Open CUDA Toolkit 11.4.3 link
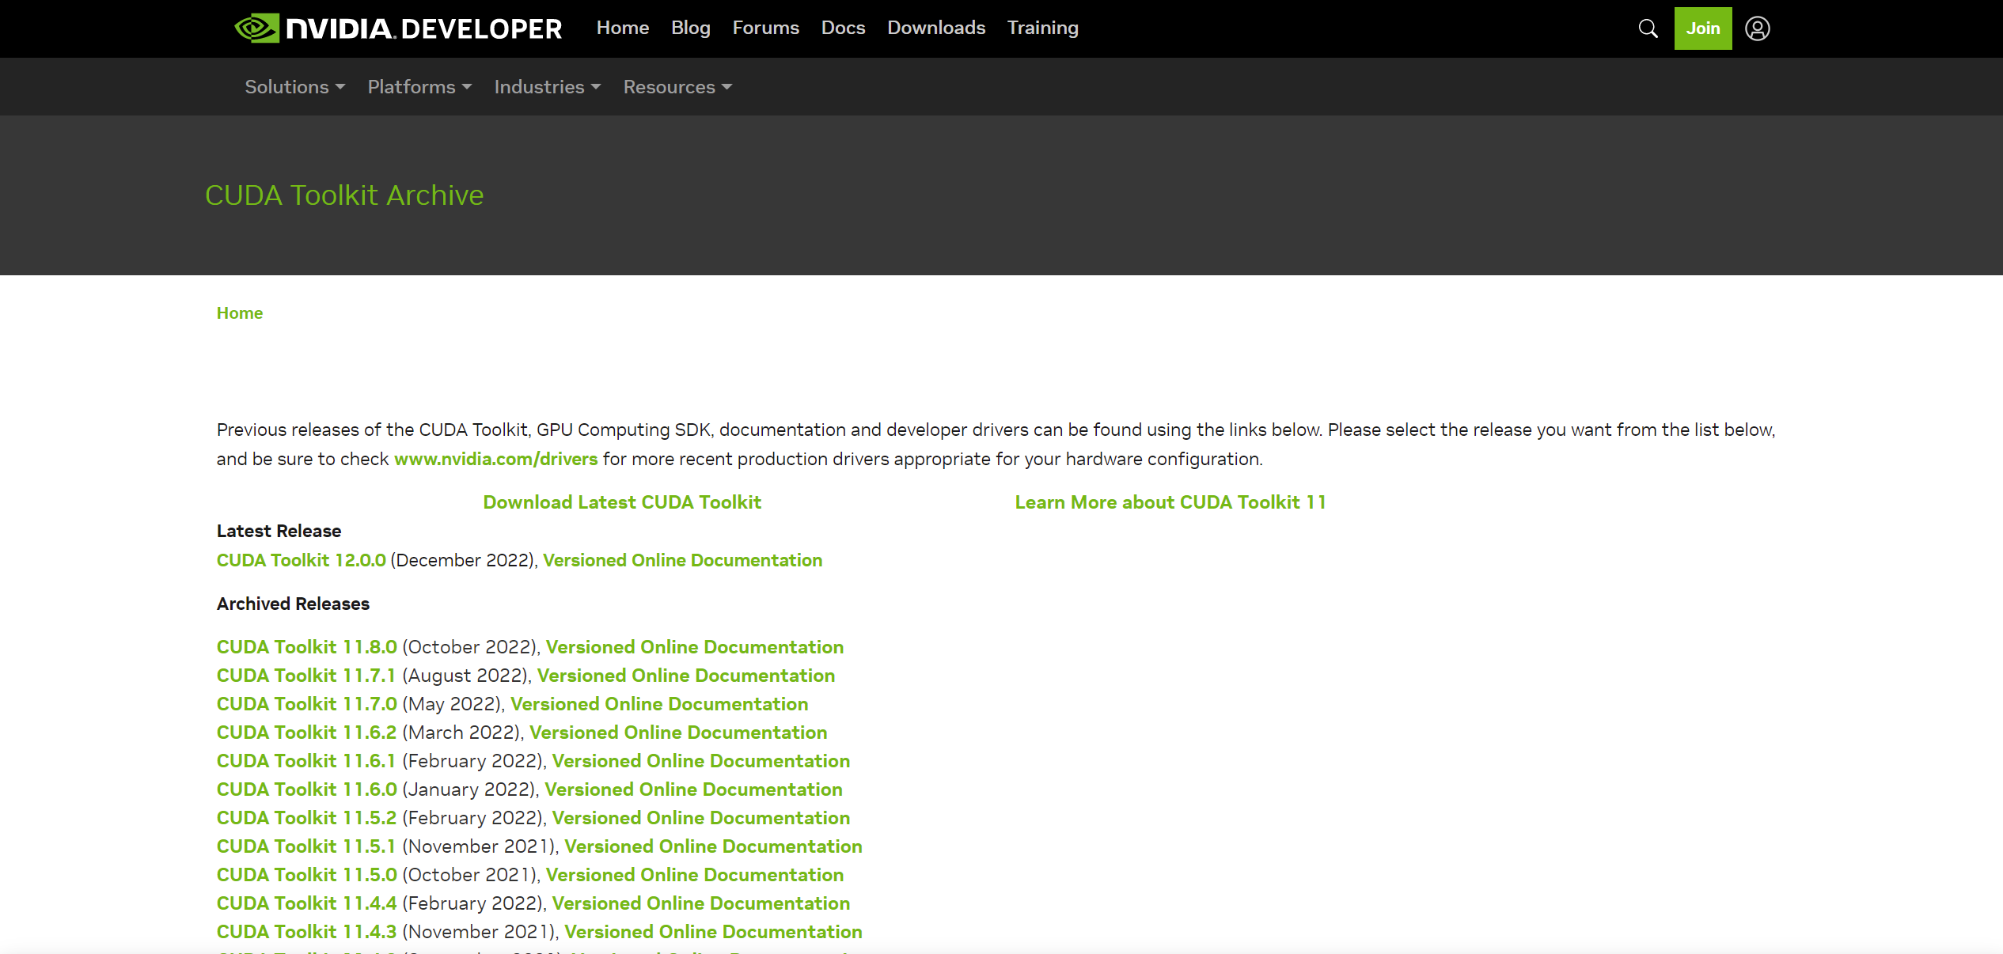2003x954 pixels. pyautogui.click(x=307, y=932)
